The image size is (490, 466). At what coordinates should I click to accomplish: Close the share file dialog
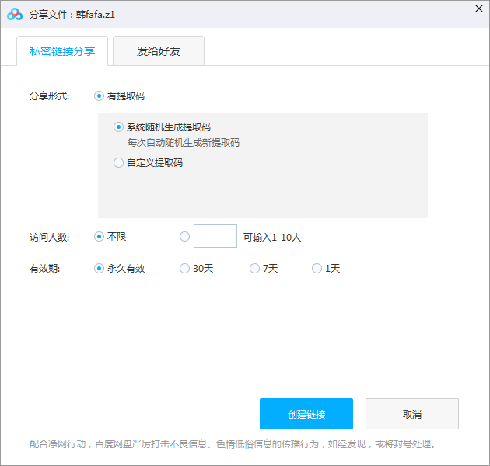(x=477, y=8)
